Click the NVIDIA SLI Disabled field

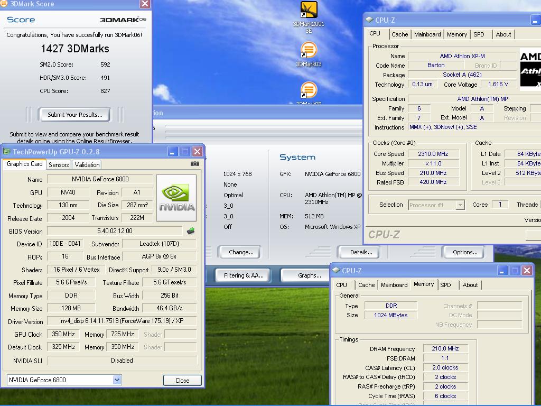point(122,361)
